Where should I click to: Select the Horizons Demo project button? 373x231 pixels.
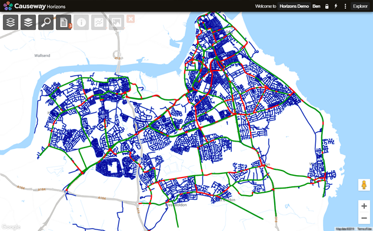[294, 6]
